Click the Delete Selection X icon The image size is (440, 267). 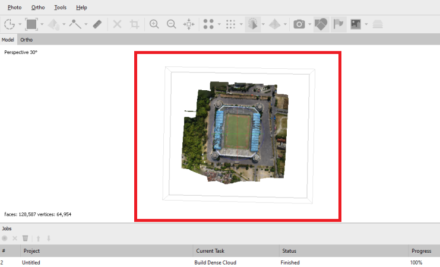(x=118, y=24)
